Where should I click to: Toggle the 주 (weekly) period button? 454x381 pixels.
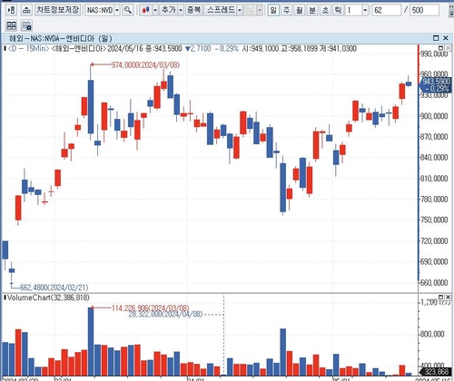point(286,10)
